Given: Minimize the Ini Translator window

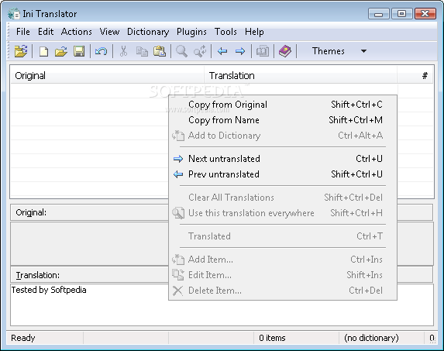Looking at the screenshot, I should 379,14.
